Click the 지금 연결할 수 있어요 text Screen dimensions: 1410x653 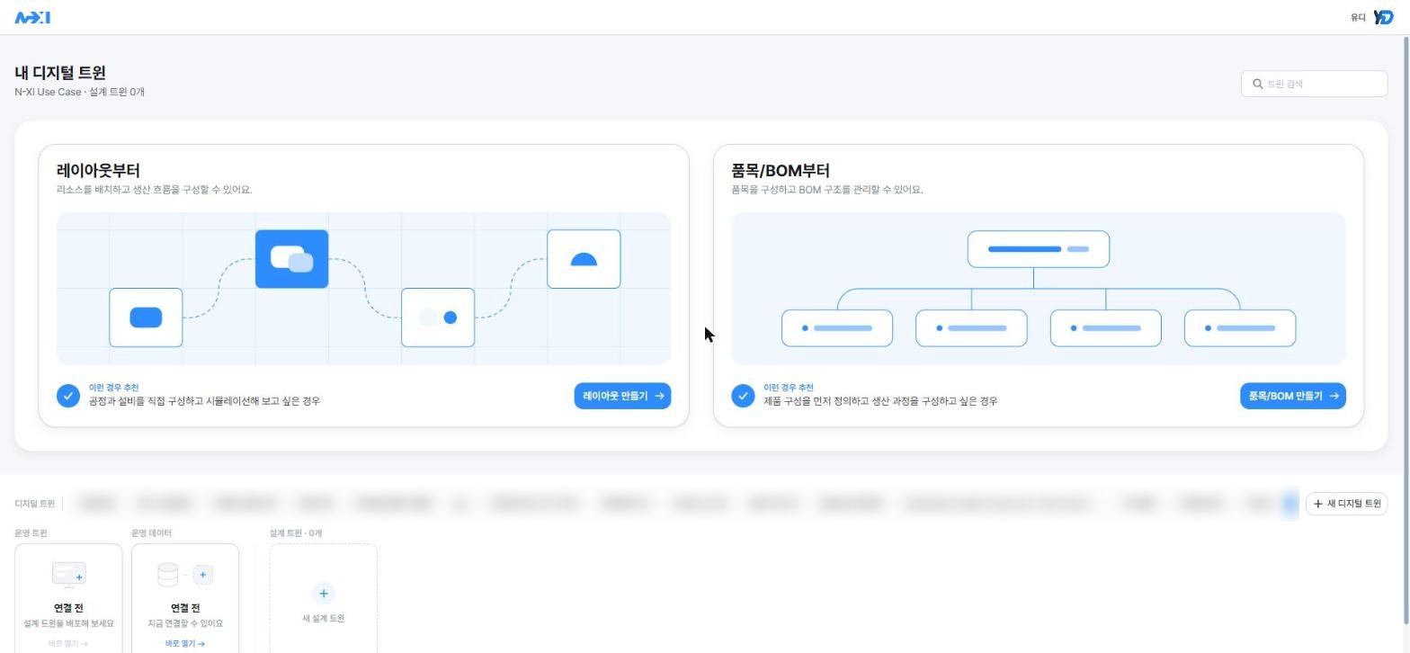[x=185, y=623]
